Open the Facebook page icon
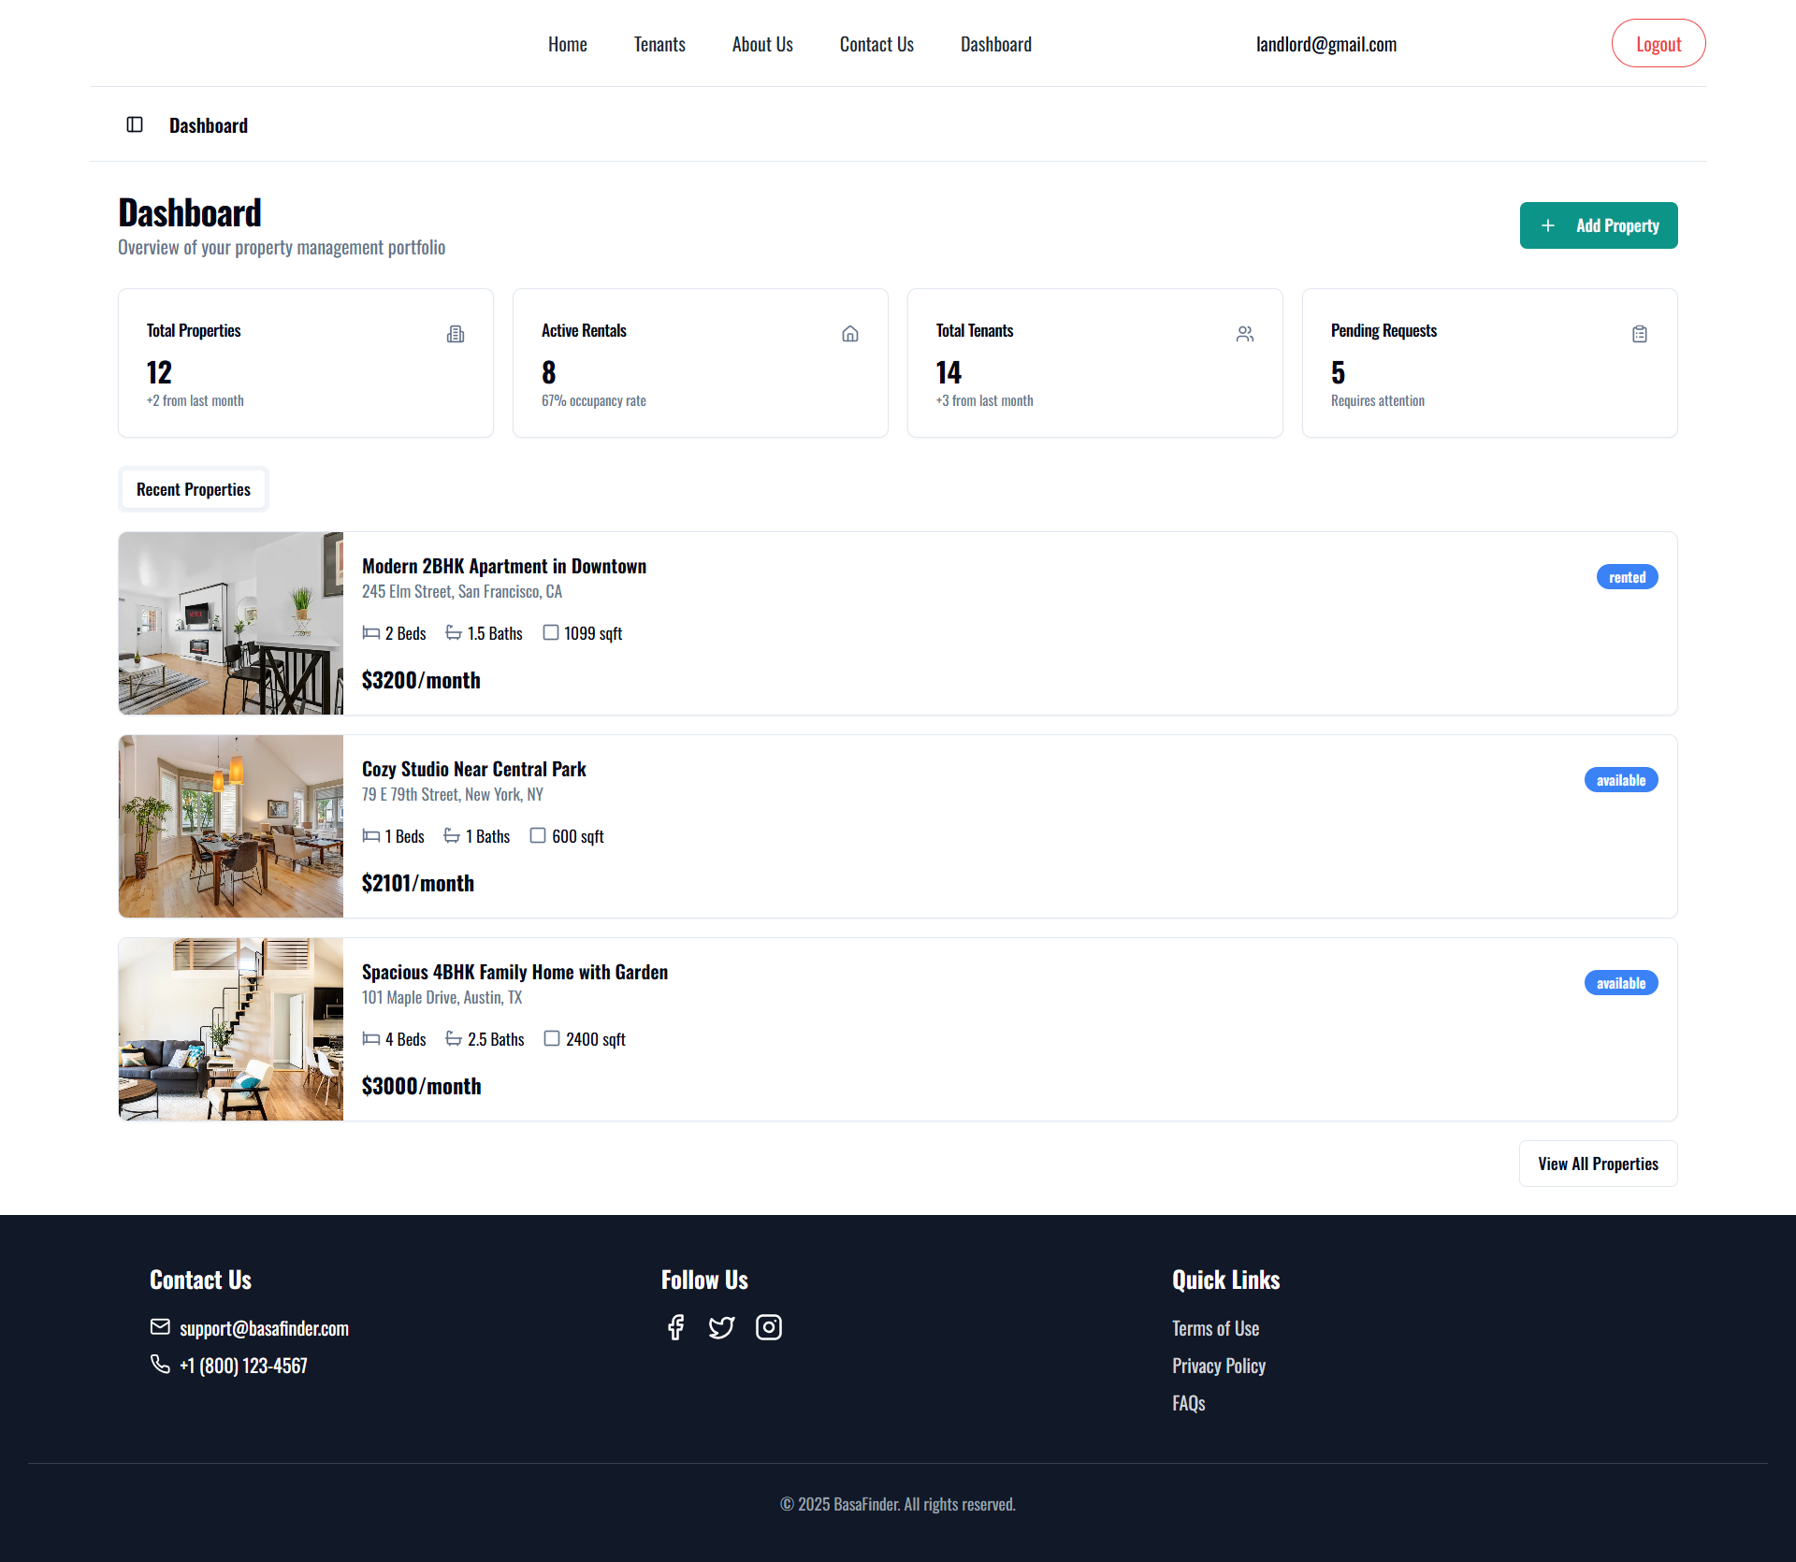Image resolution: width=1796 pixels, height=1562 pixels. point(675,1327)
